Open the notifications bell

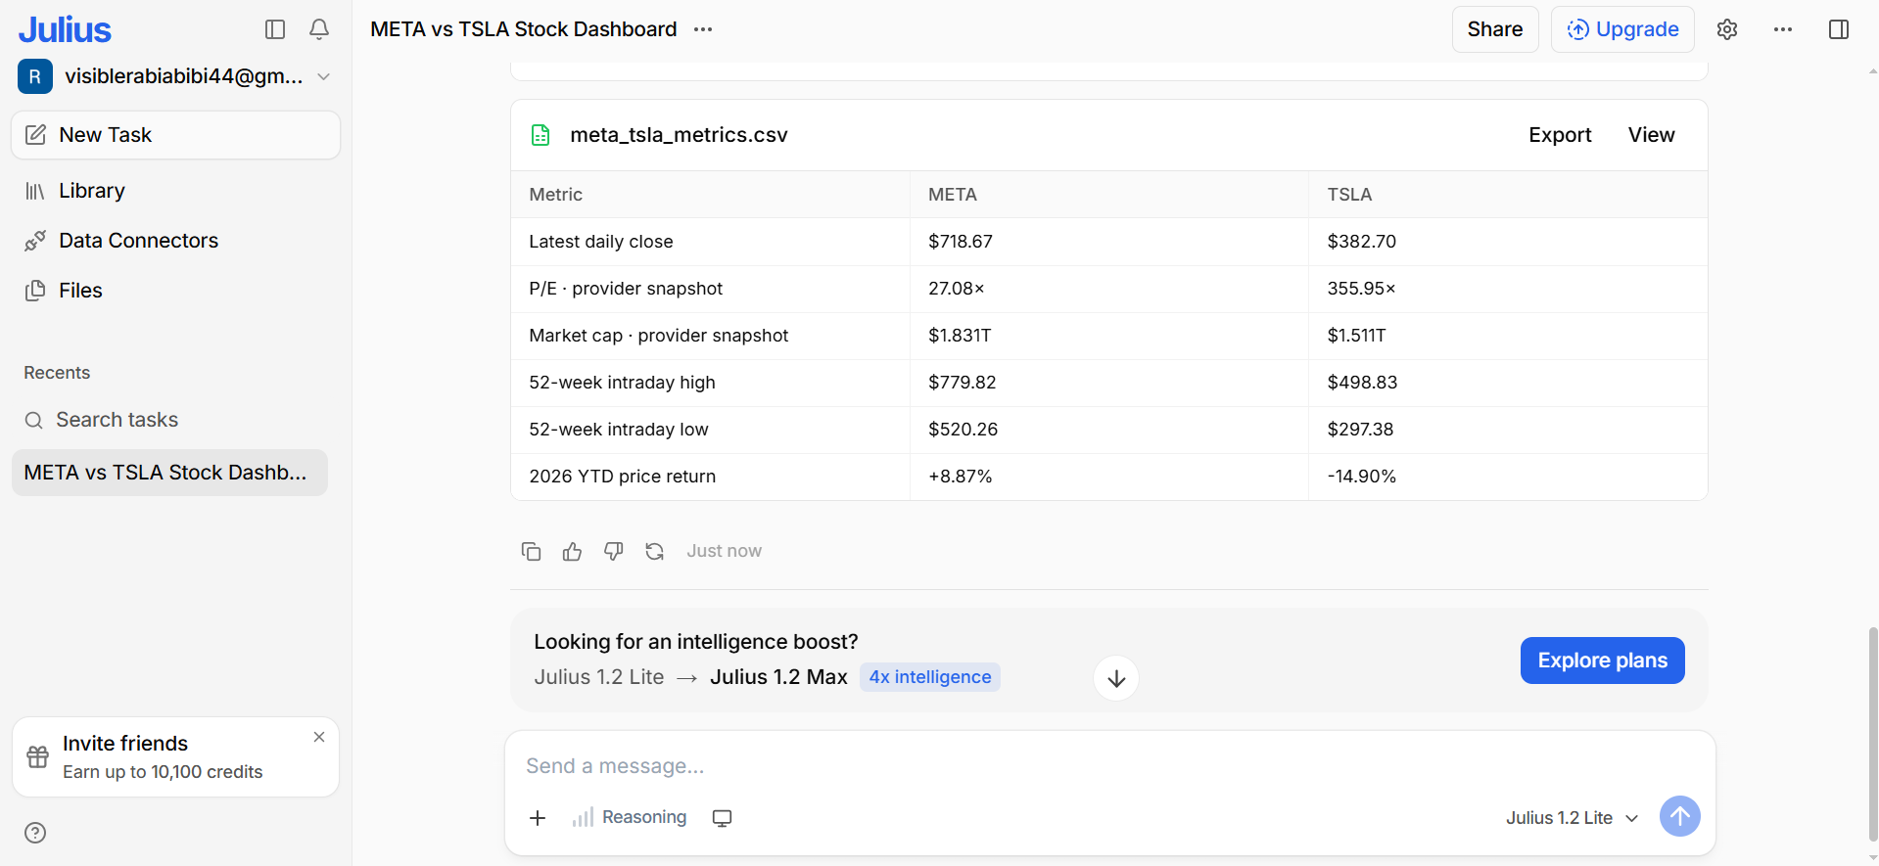(x=319, y=29)
